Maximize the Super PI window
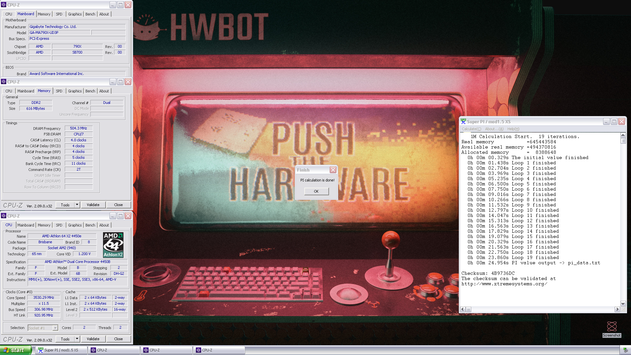631x355 pixels. (614, 122)
